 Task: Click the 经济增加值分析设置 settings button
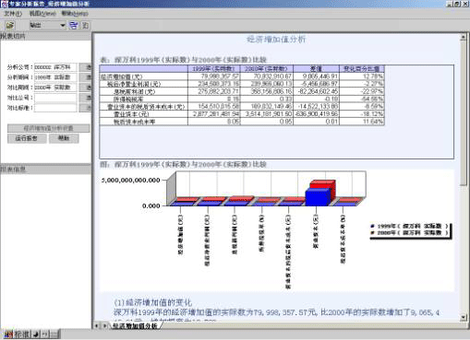48,128
